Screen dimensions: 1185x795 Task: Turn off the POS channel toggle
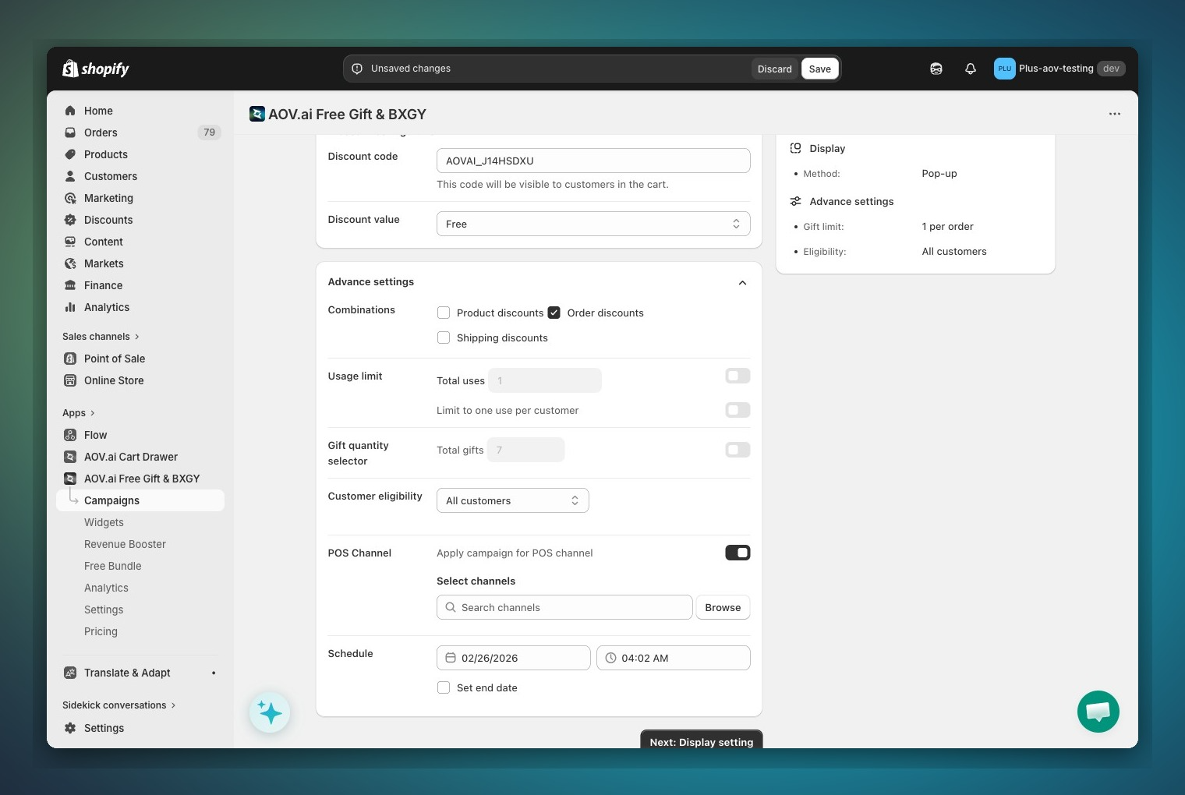[737, 553]
